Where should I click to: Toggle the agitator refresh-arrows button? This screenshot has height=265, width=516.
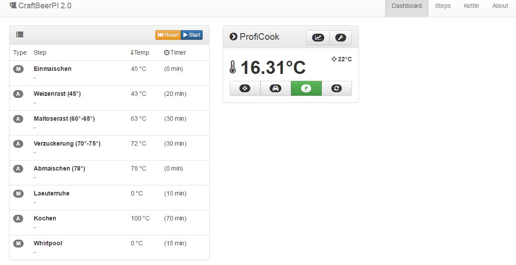click(337, 88)
